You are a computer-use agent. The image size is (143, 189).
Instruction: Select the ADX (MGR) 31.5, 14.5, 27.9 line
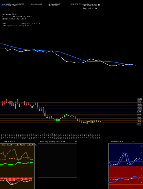pyautogui.click(x=21, y=23)
